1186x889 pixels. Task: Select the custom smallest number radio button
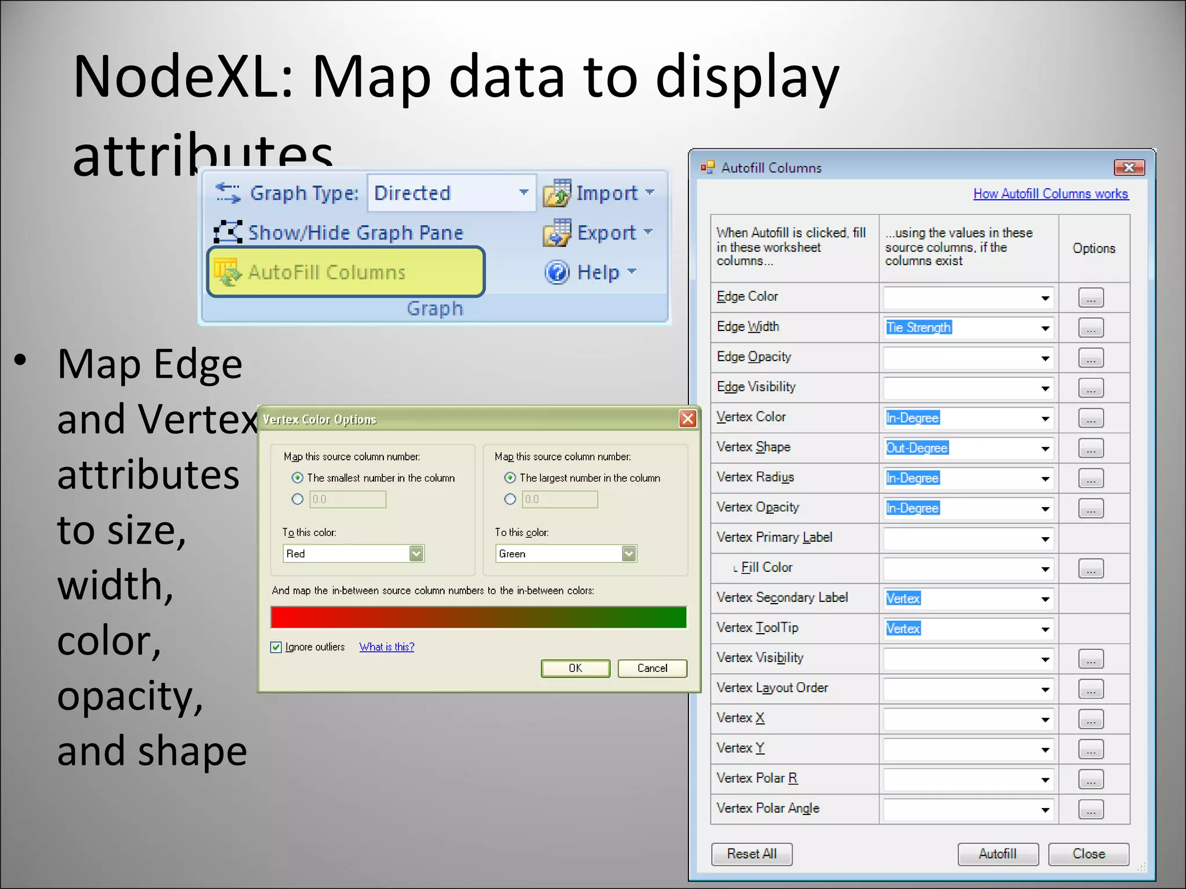coord(297,499)
